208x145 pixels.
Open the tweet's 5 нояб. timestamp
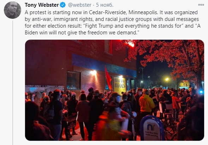pyautogui.click(x=105, y=5)
